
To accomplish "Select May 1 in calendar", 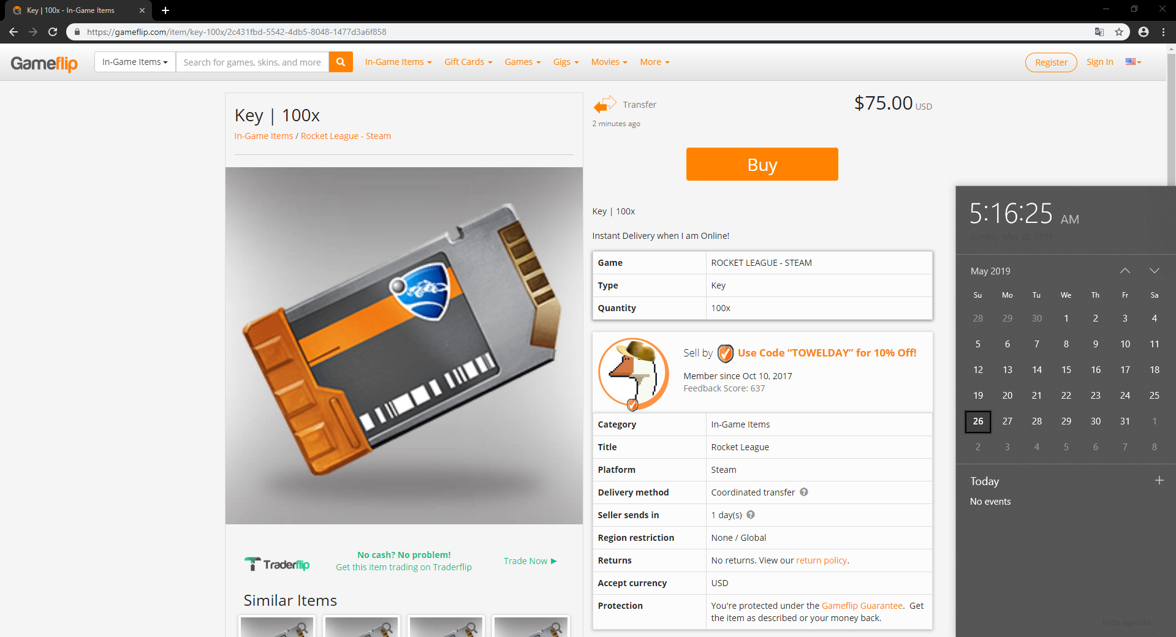I will pos(1066,318).
